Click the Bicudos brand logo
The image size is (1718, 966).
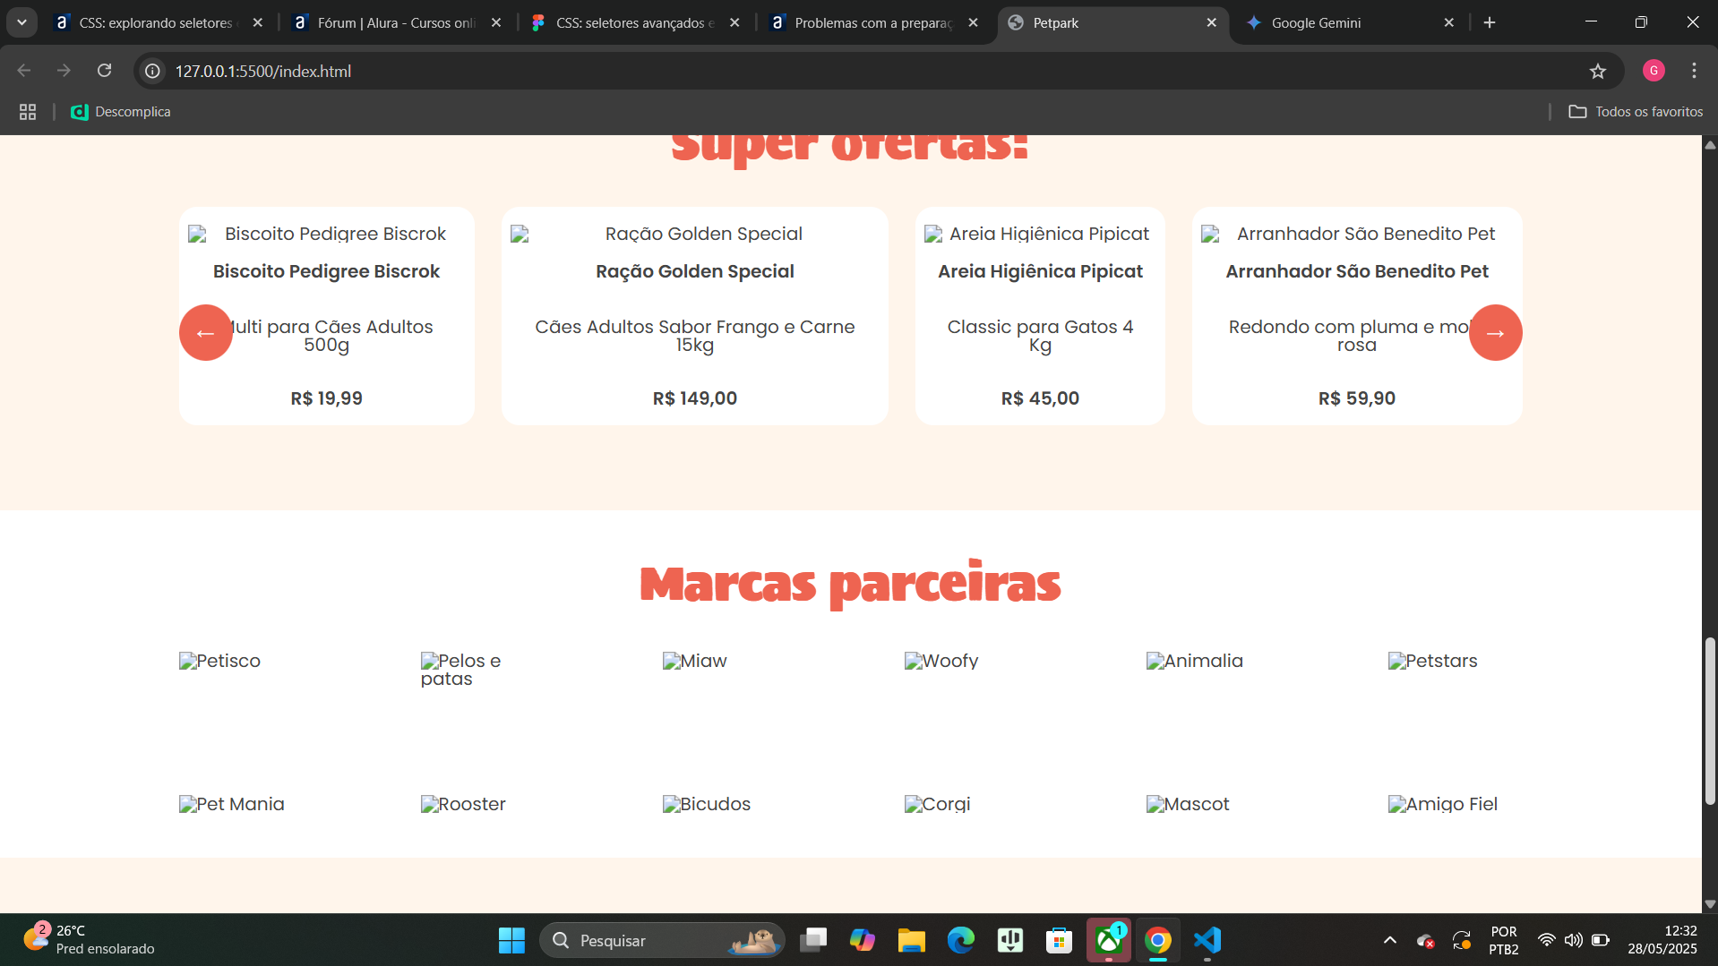707,804
